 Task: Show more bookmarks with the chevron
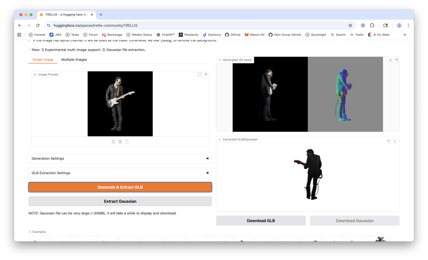coord(405,35)
